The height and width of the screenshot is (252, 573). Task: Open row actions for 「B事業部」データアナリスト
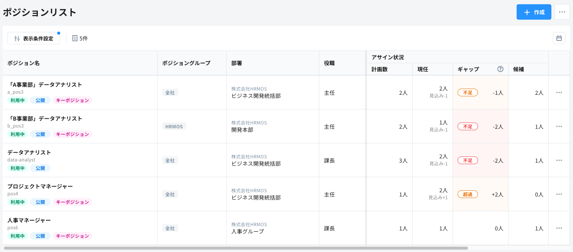(559, 126)
